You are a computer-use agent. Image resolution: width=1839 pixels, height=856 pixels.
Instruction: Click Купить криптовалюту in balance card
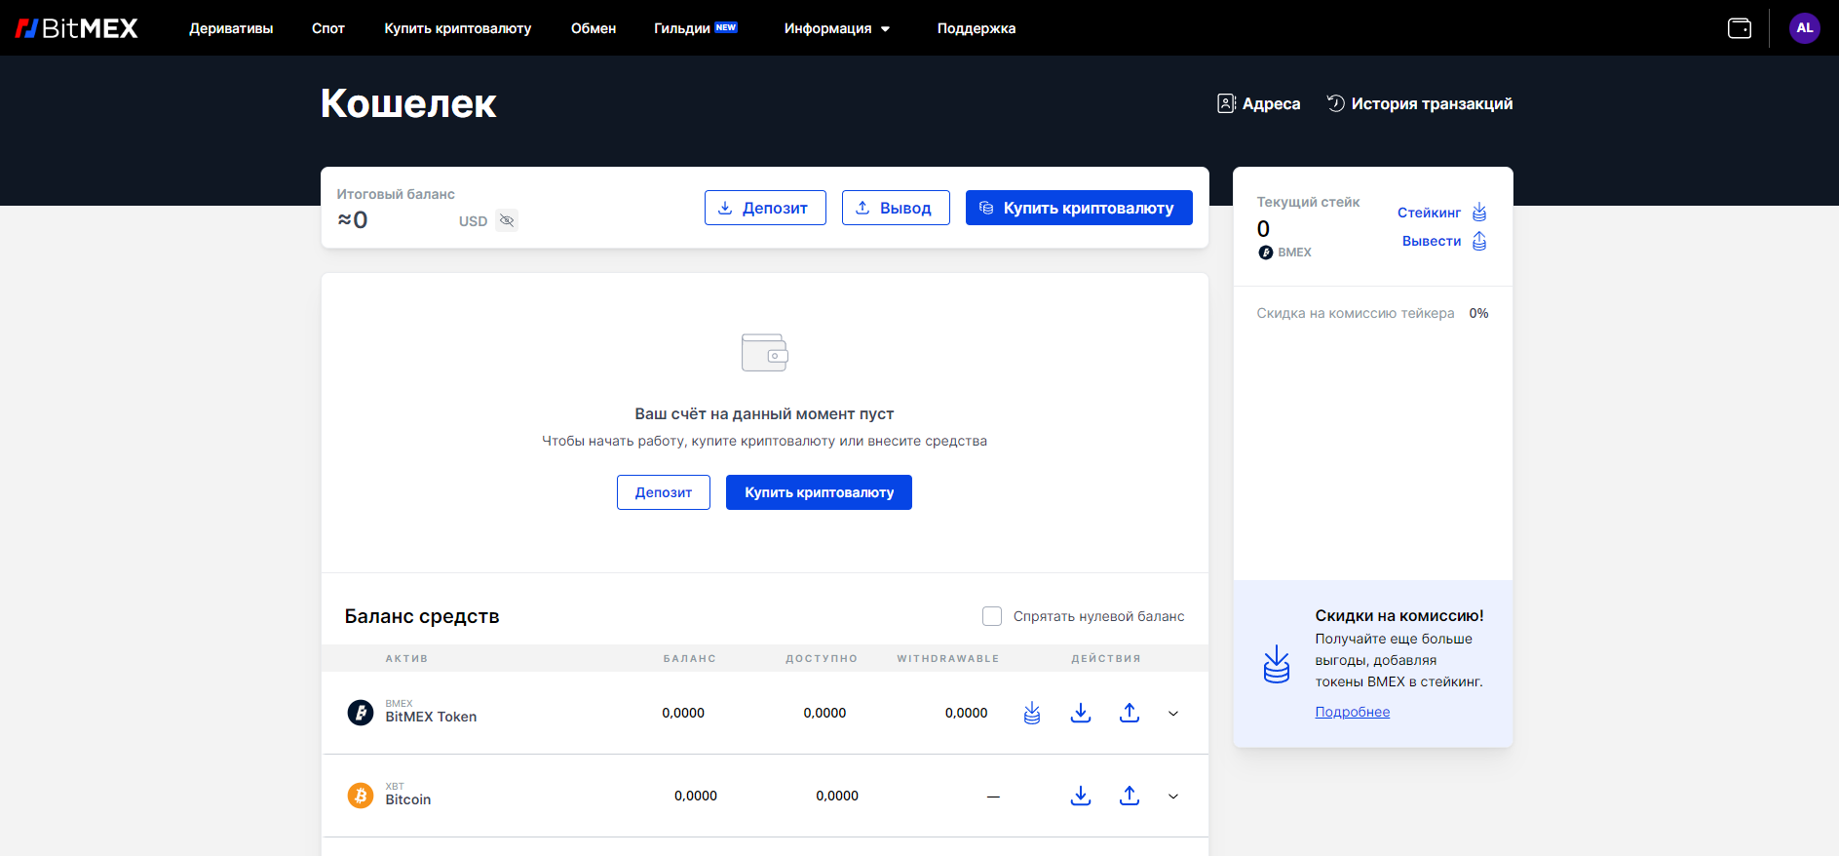click(1079, 208)
